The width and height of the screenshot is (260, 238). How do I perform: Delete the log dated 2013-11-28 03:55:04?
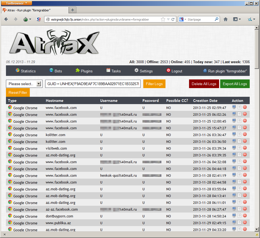click(245, 189)
